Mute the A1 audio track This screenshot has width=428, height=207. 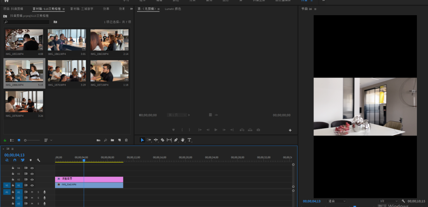tap(32, 192)
